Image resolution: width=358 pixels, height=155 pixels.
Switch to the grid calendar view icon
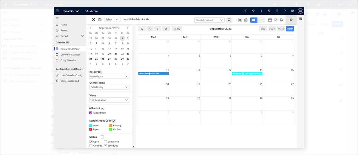pyautogui.click(x=254, y=20)
